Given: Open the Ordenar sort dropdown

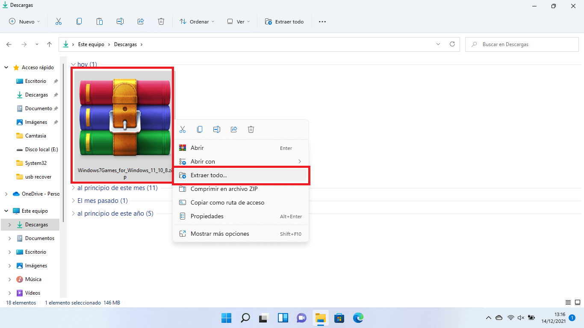Looking at the screenshot, I should point(197,21).
